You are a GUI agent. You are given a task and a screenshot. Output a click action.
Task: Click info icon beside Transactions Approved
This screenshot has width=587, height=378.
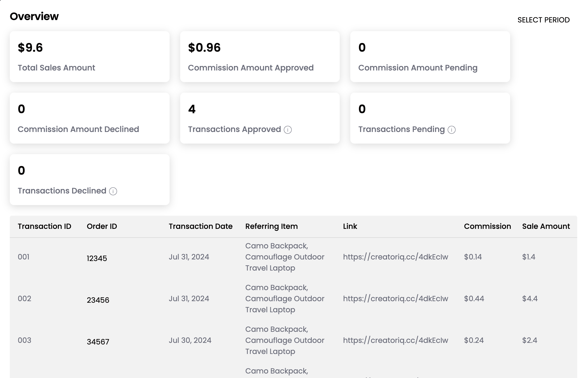tap(288, 130)
